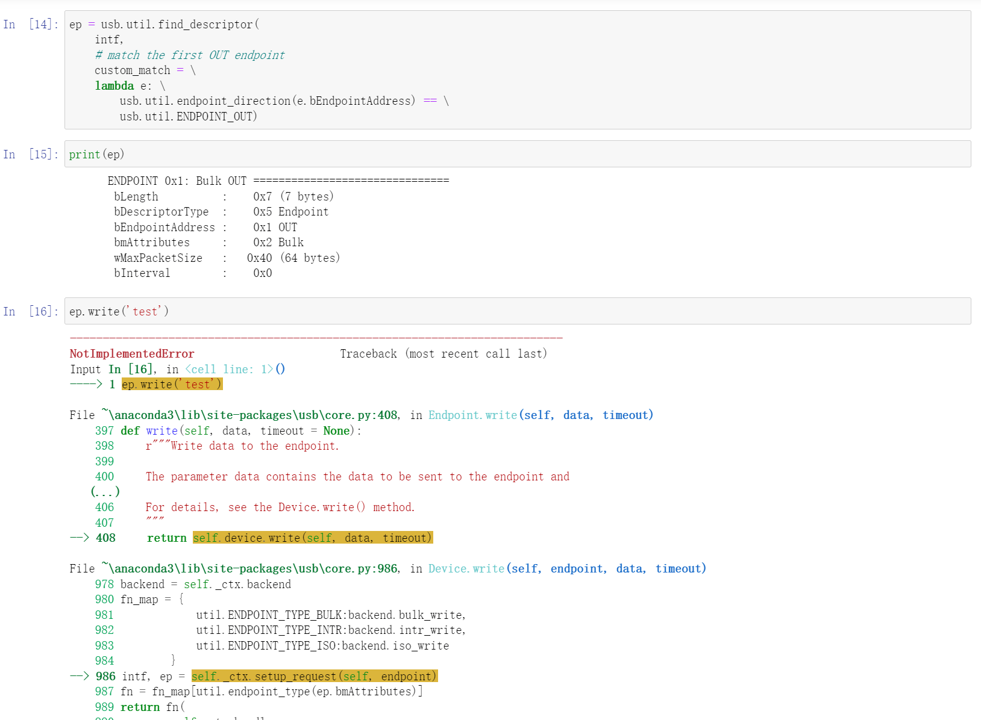Click the highlighted 'self.device.write(self, data, timeout)' text

[313, 538]
